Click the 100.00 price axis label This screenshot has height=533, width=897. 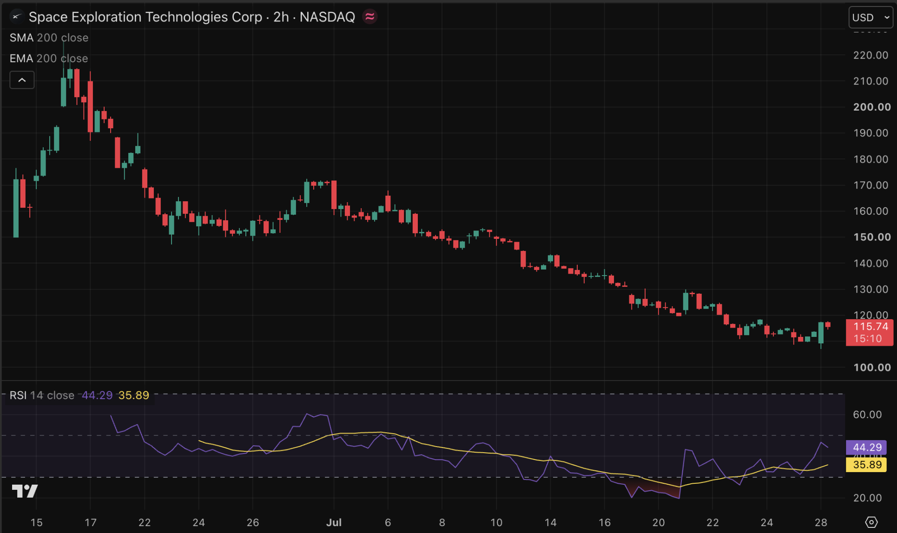coord(872,368)
